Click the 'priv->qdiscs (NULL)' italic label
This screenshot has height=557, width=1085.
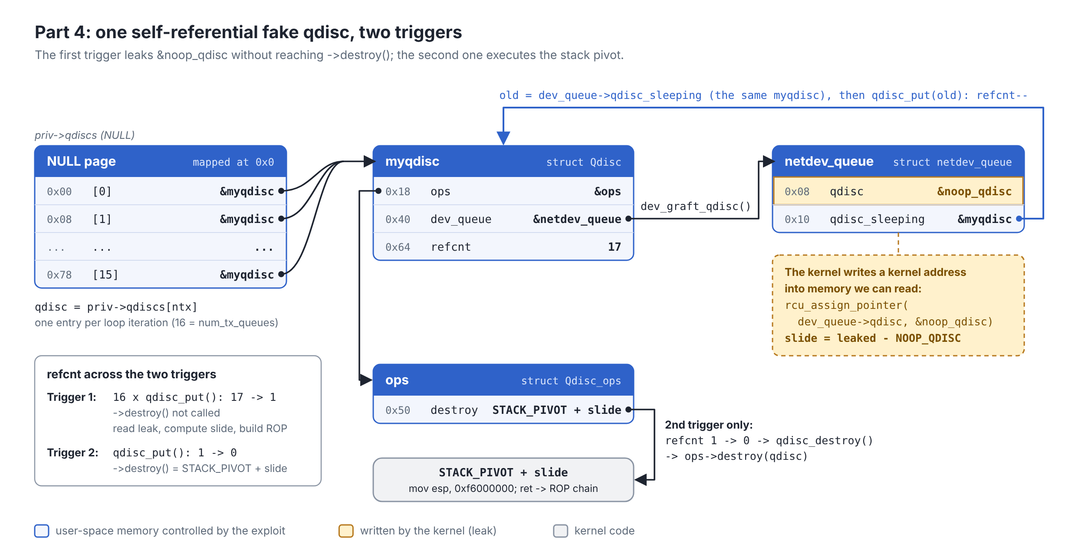click(x=85, y=135)
